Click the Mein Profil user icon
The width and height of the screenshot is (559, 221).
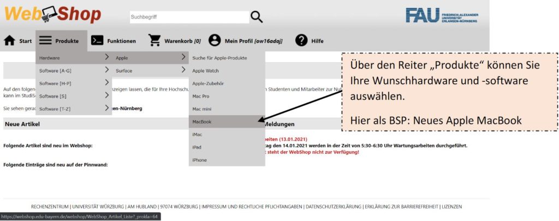[215, 41]
